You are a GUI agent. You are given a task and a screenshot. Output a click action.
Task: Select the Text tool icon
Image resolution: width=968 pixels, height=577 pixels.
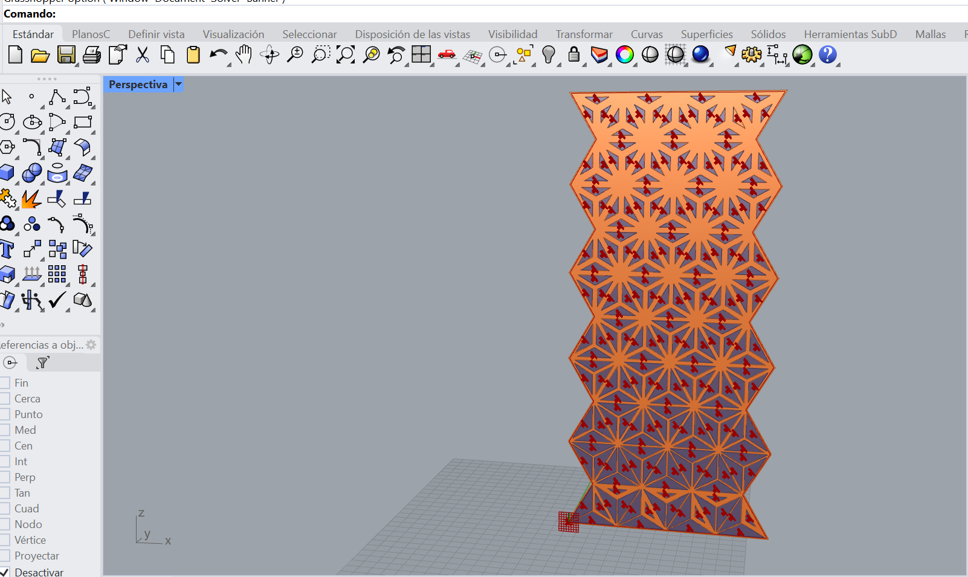pos(7,249)
